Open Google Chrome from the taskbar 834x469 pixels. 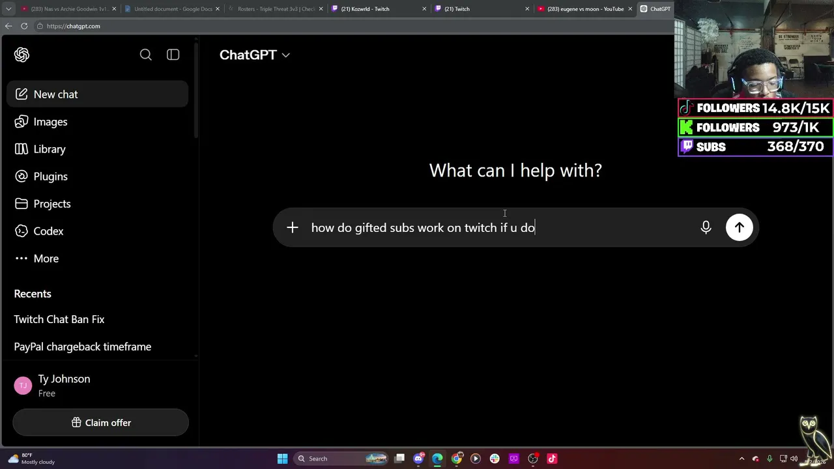pos(457,459)
